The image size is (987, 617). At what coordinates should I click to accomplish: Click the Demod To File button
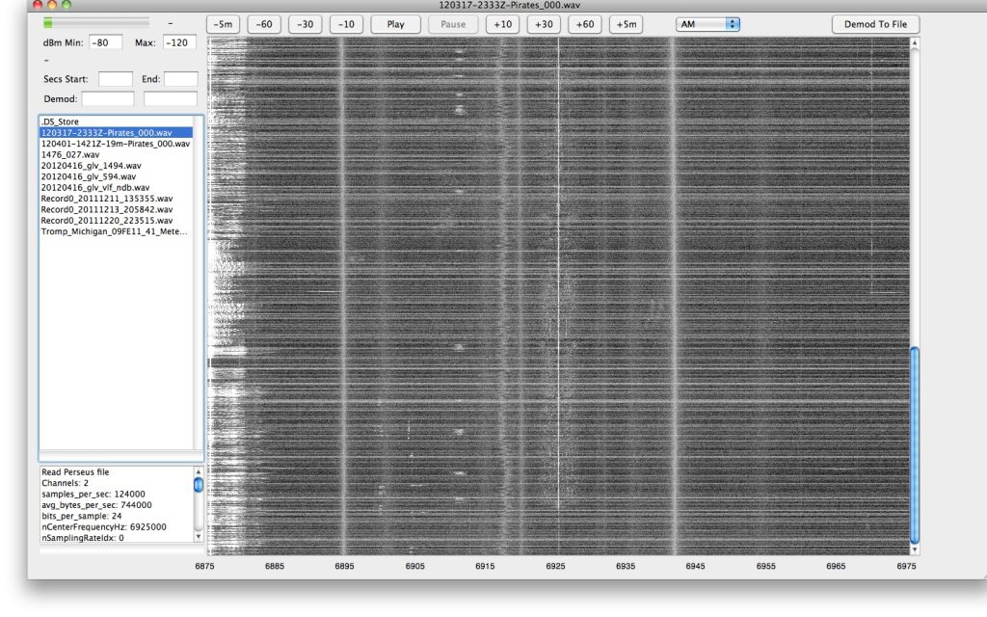(x=875, y=24)
